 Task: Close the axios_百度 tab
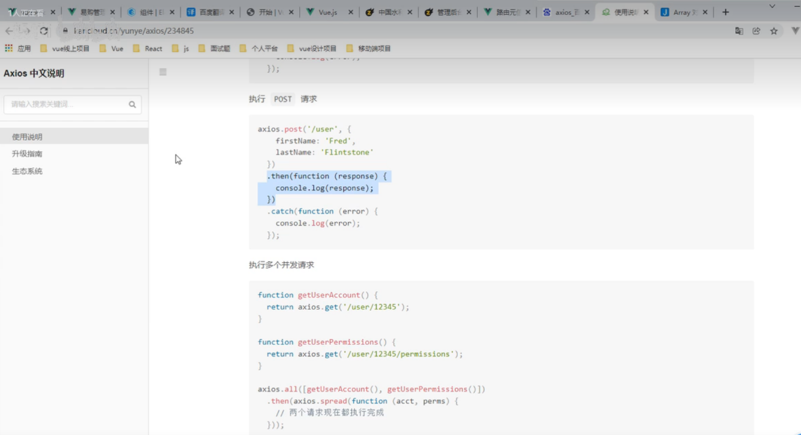point(587,12)
